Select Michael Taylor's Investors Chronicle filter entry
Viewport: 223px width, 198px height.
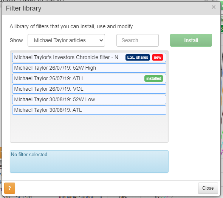click(x=89, y=57)
